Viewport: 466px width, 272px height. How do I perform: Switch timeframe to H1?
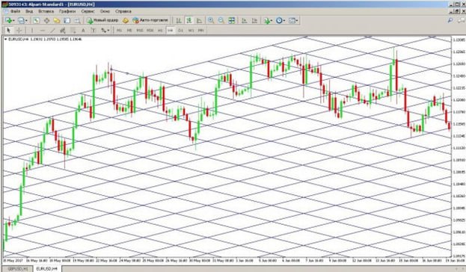160,31
